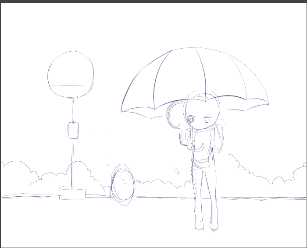Click the scribbled oval near the ground line
The height and width of the screenshot is (248, 307).
tap(123, 185)
